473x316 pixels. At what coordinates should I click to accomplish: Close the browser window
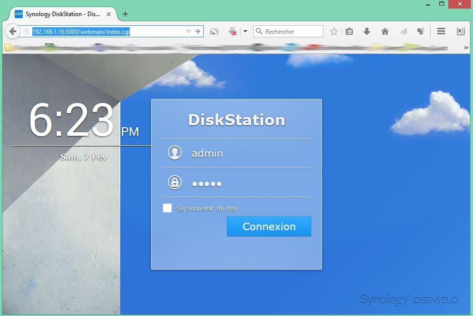[460, 4]
